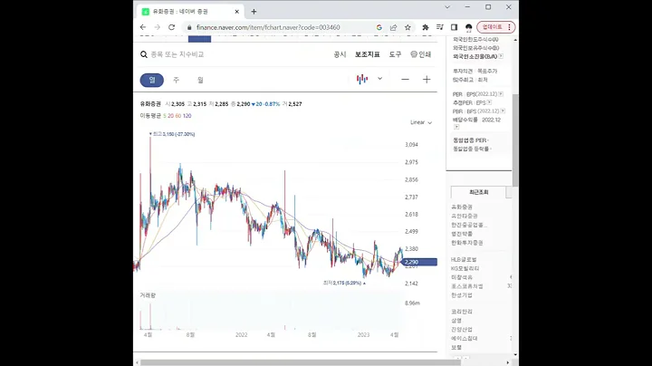Click the 거래량 volume panel label
Image resolution: width=652 pixels, height=366 pixels.
pos(148,295)
